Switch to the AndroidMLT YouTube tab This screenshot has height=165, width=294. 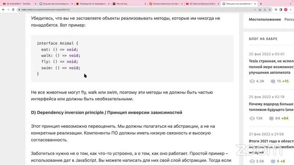pos(19,4)
